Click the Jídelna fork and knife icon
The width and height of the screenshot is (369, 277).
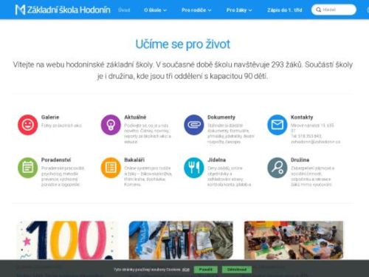[x=194, y=168]
